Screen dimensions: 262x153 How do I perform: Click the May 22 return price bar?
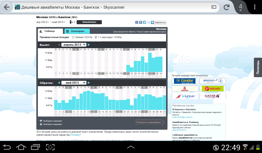[132, 108]
